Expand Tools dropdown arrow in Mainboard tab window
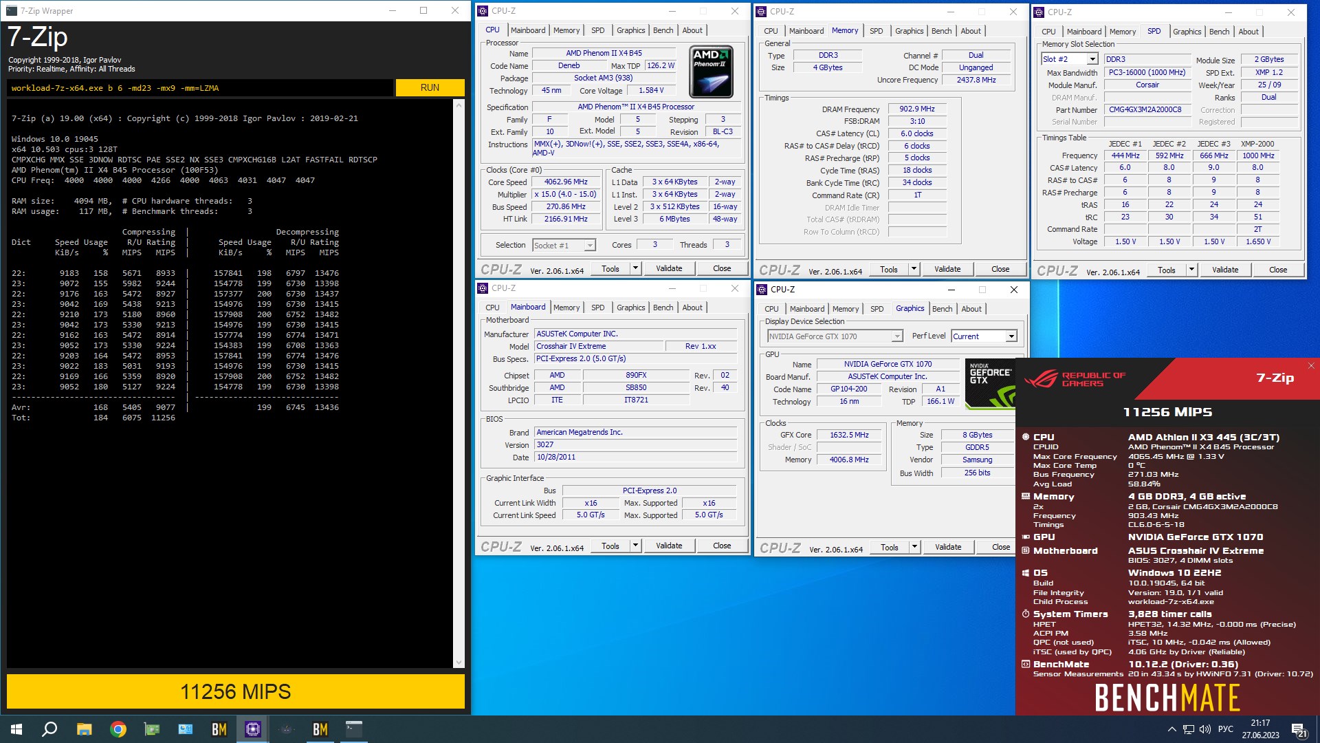This screenshot has width=1320, height=743. (635, 546)
